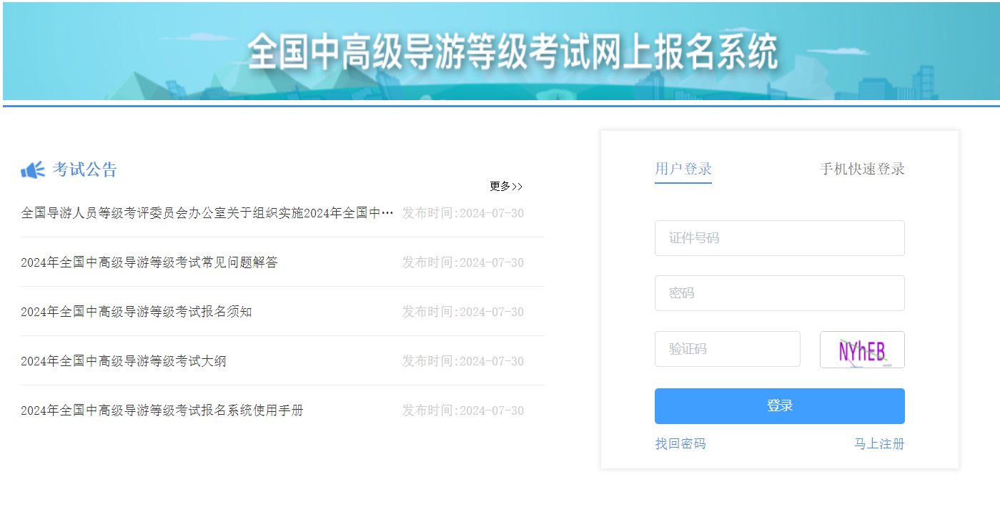Open the 全国导游人员等级考评委员会办公室 announcement
Screen dimensions: 1000x507
(x=207, y=213)
